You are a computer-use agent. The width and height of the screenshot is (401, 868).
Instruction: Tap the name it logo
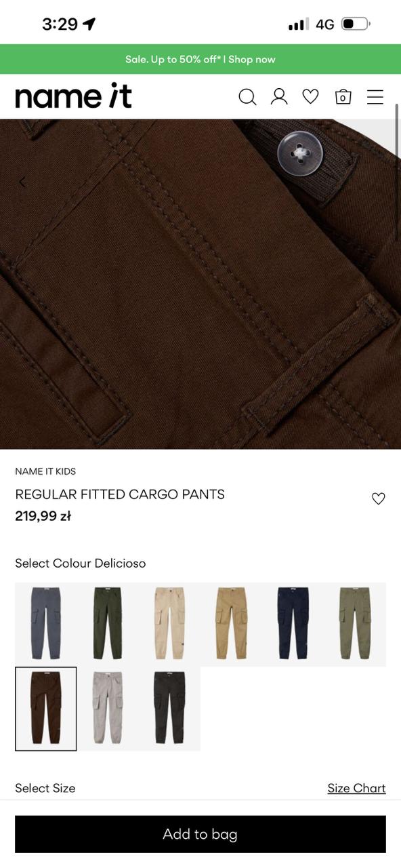click(x=73, y=96)
